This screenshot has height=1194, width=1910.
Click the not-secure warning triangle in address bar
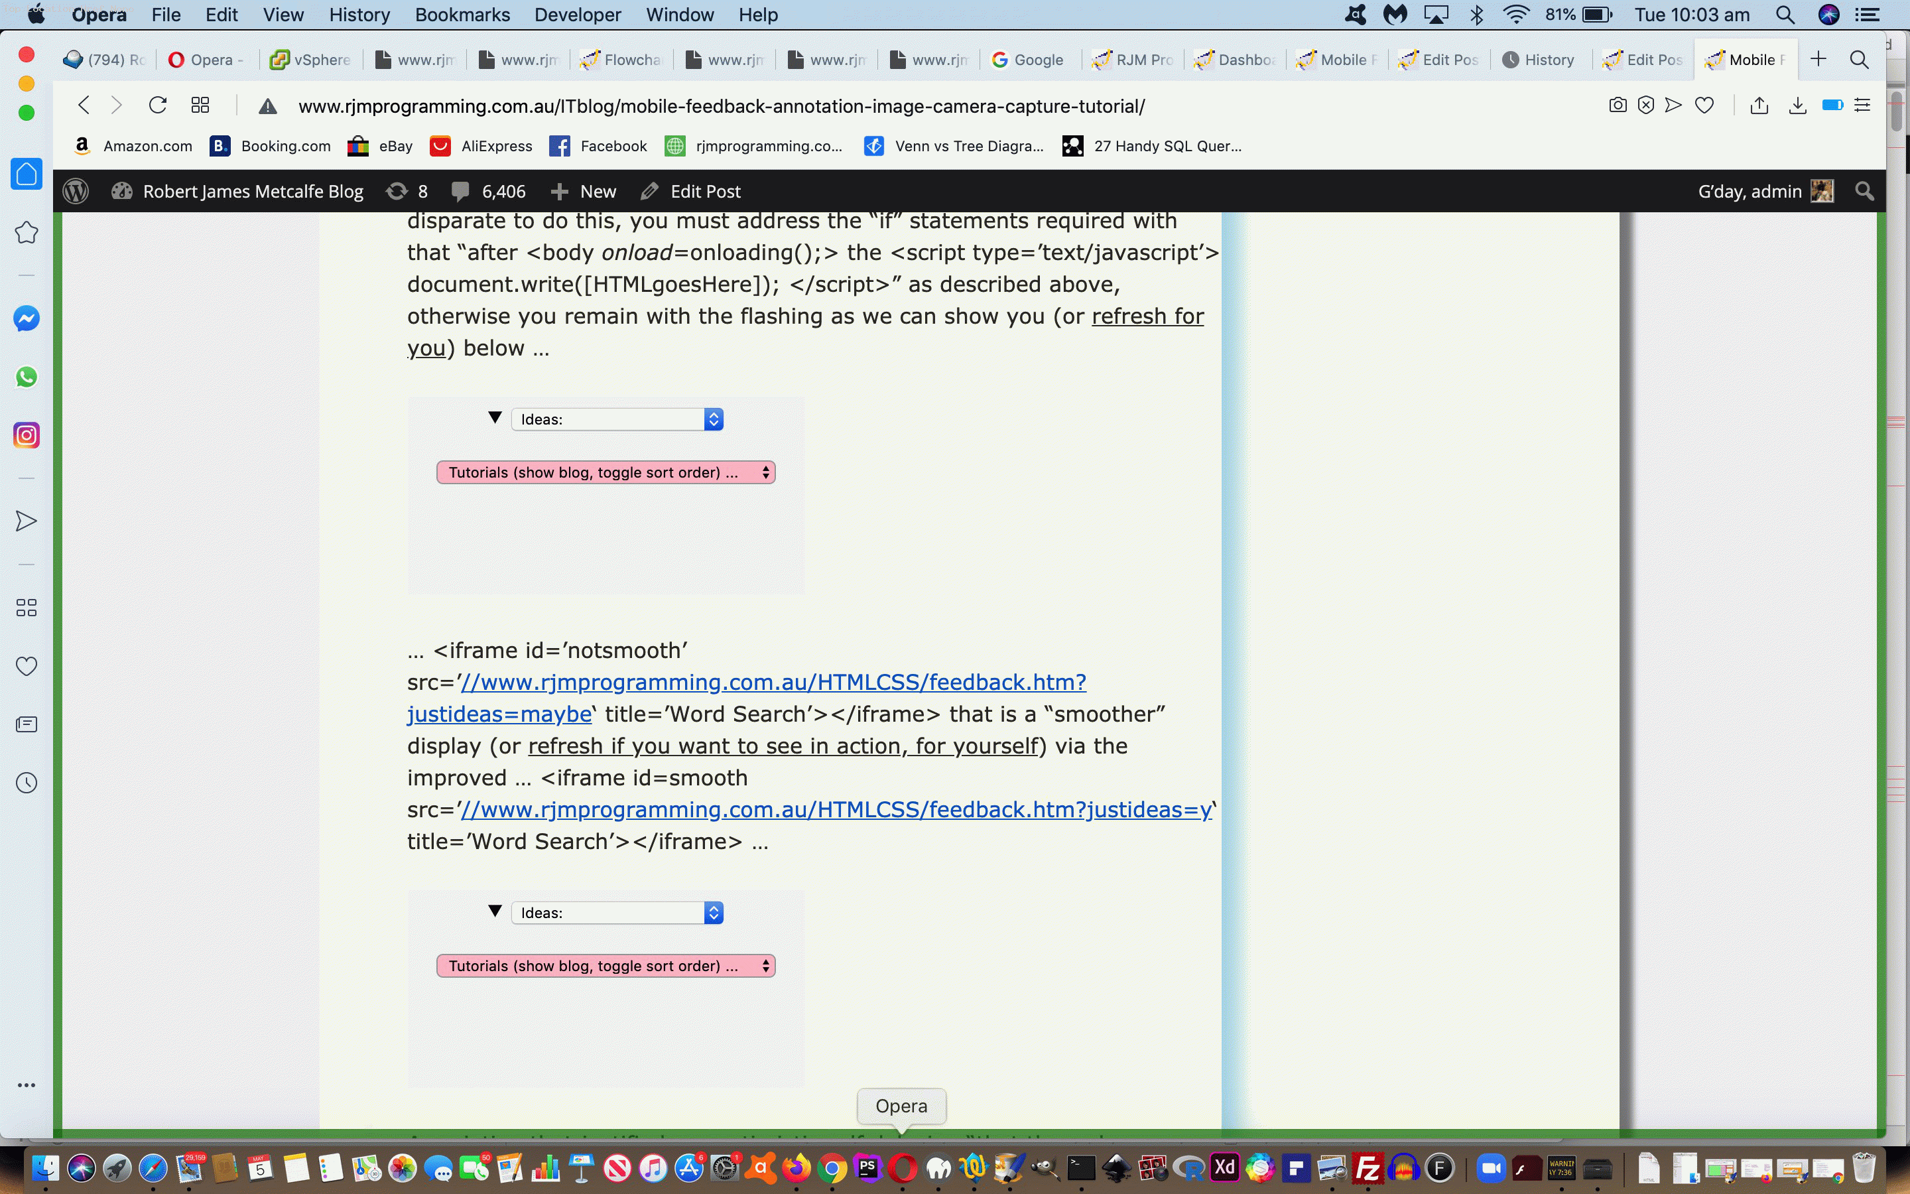[267, 106]
